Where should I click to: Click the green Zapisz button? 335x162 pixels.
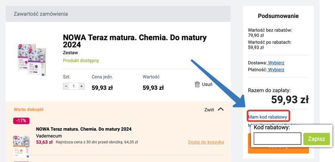click(x=317, y=139)
